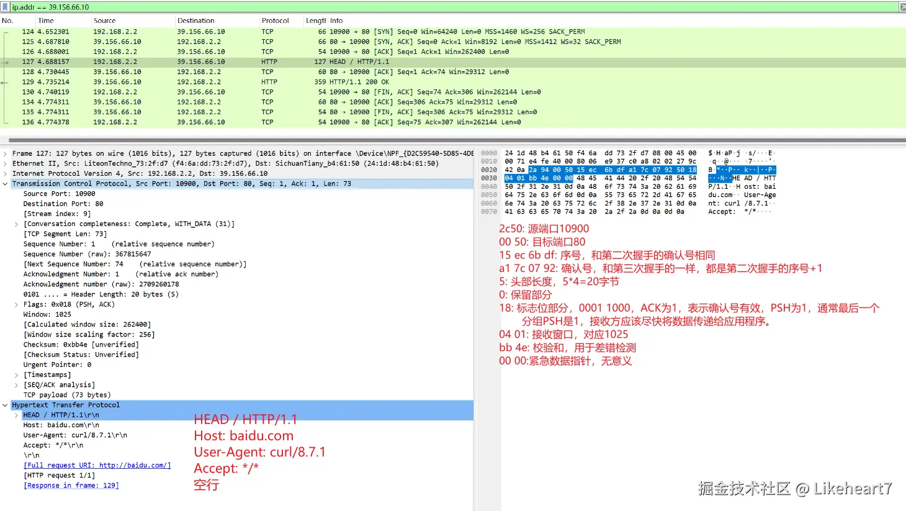Expand the [SEQ/ACK analysis] node

point(16,385)
